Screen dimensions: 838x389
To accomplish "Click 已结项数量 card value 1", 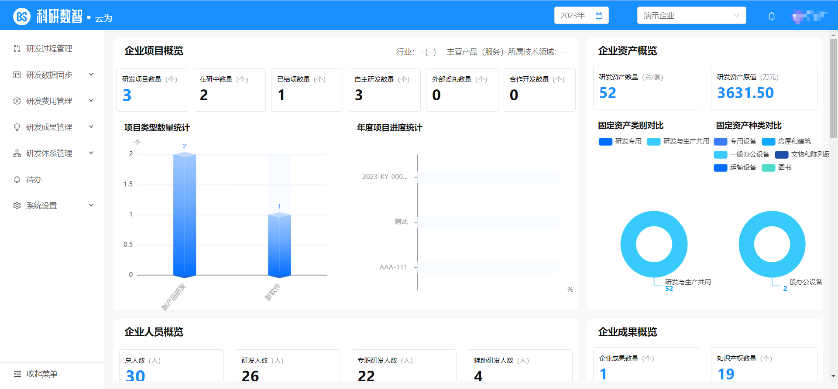I will pyautogui.click(x=282, y=95).
